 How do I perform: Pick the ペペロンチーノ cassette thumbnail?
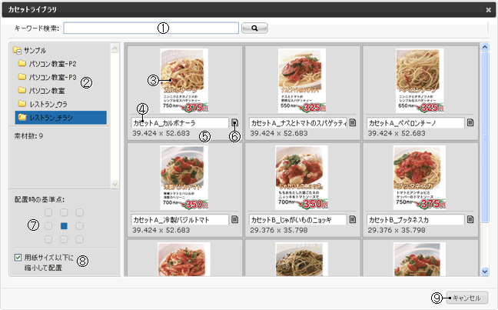tap(420, 81)
